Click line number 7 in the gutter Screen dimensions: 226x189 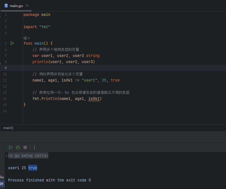coord(6,56)
